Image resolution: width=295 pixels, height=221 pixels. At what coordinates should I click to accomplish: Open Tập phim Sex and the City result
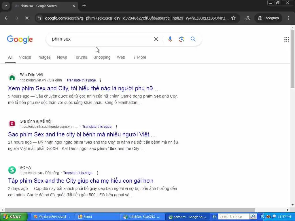pyautogui.click(x=81, y=181)
